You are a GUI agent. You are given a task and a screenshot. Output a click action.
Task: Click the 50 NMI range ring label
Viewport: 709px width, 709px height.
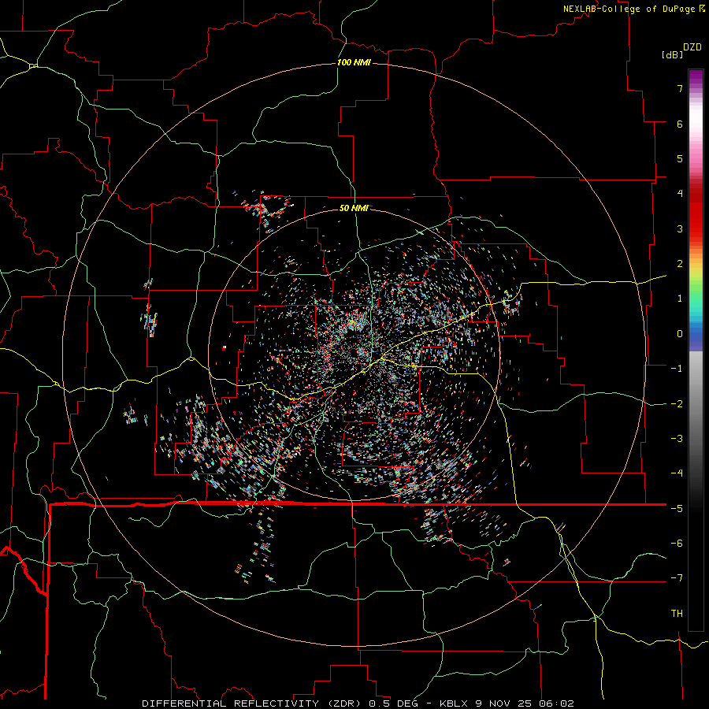(x=354, y=208)
